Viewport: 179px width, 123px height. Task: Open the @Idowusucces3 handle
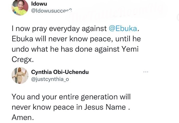[x=51, y=11]
